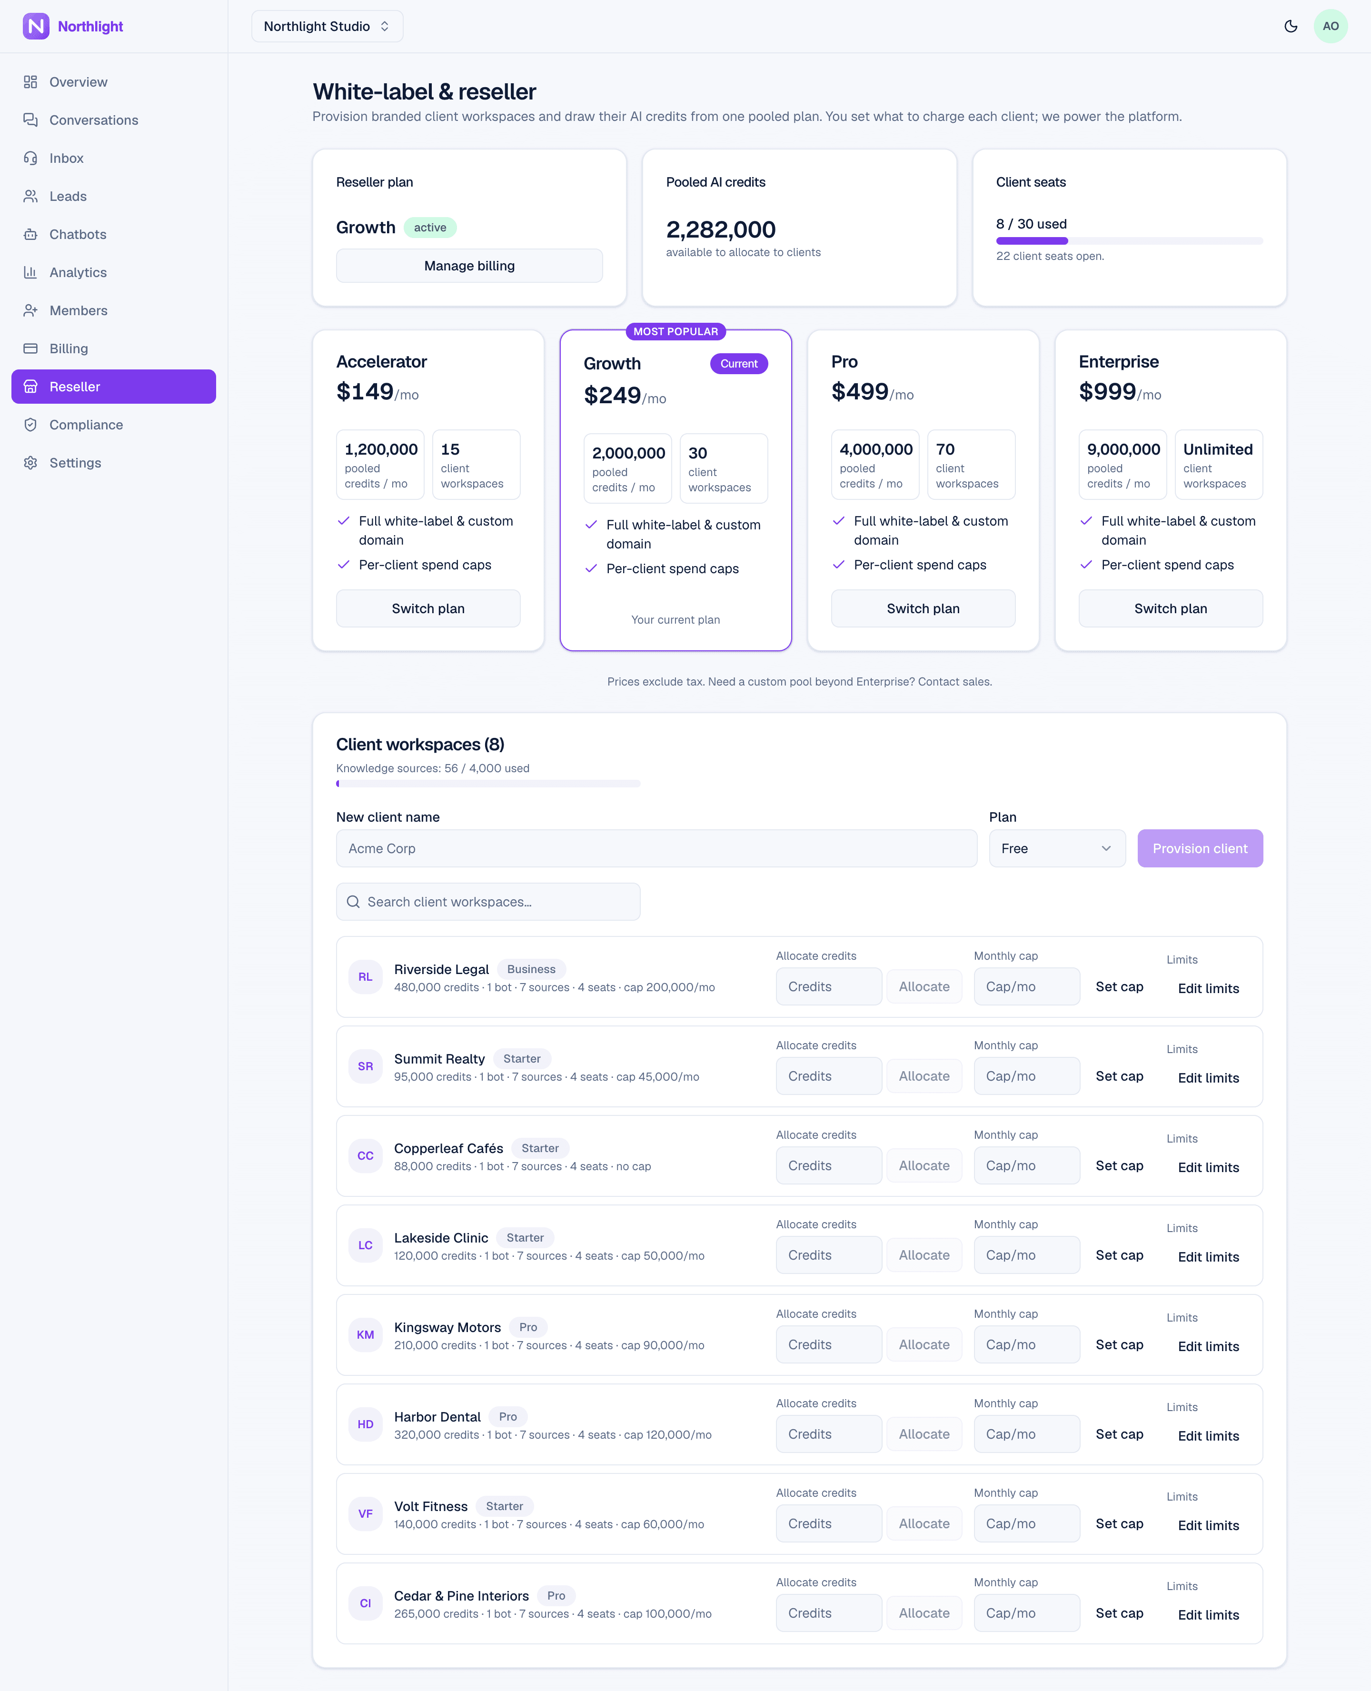The width and height of the screenshot is (1371, 1691).
Task: Click the VF avatar for Volt Fitness
Action: point(365,1514)
